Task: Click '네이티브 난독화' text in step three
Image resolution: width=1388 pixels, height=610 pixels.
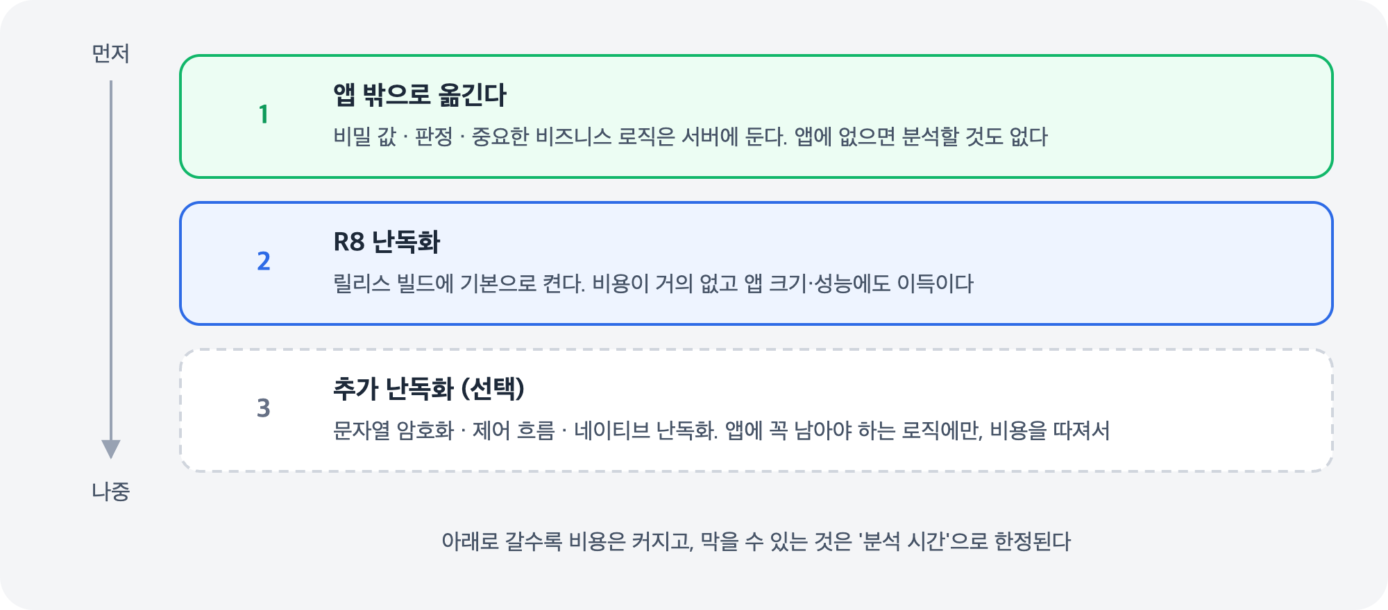Action: point(645,430)
